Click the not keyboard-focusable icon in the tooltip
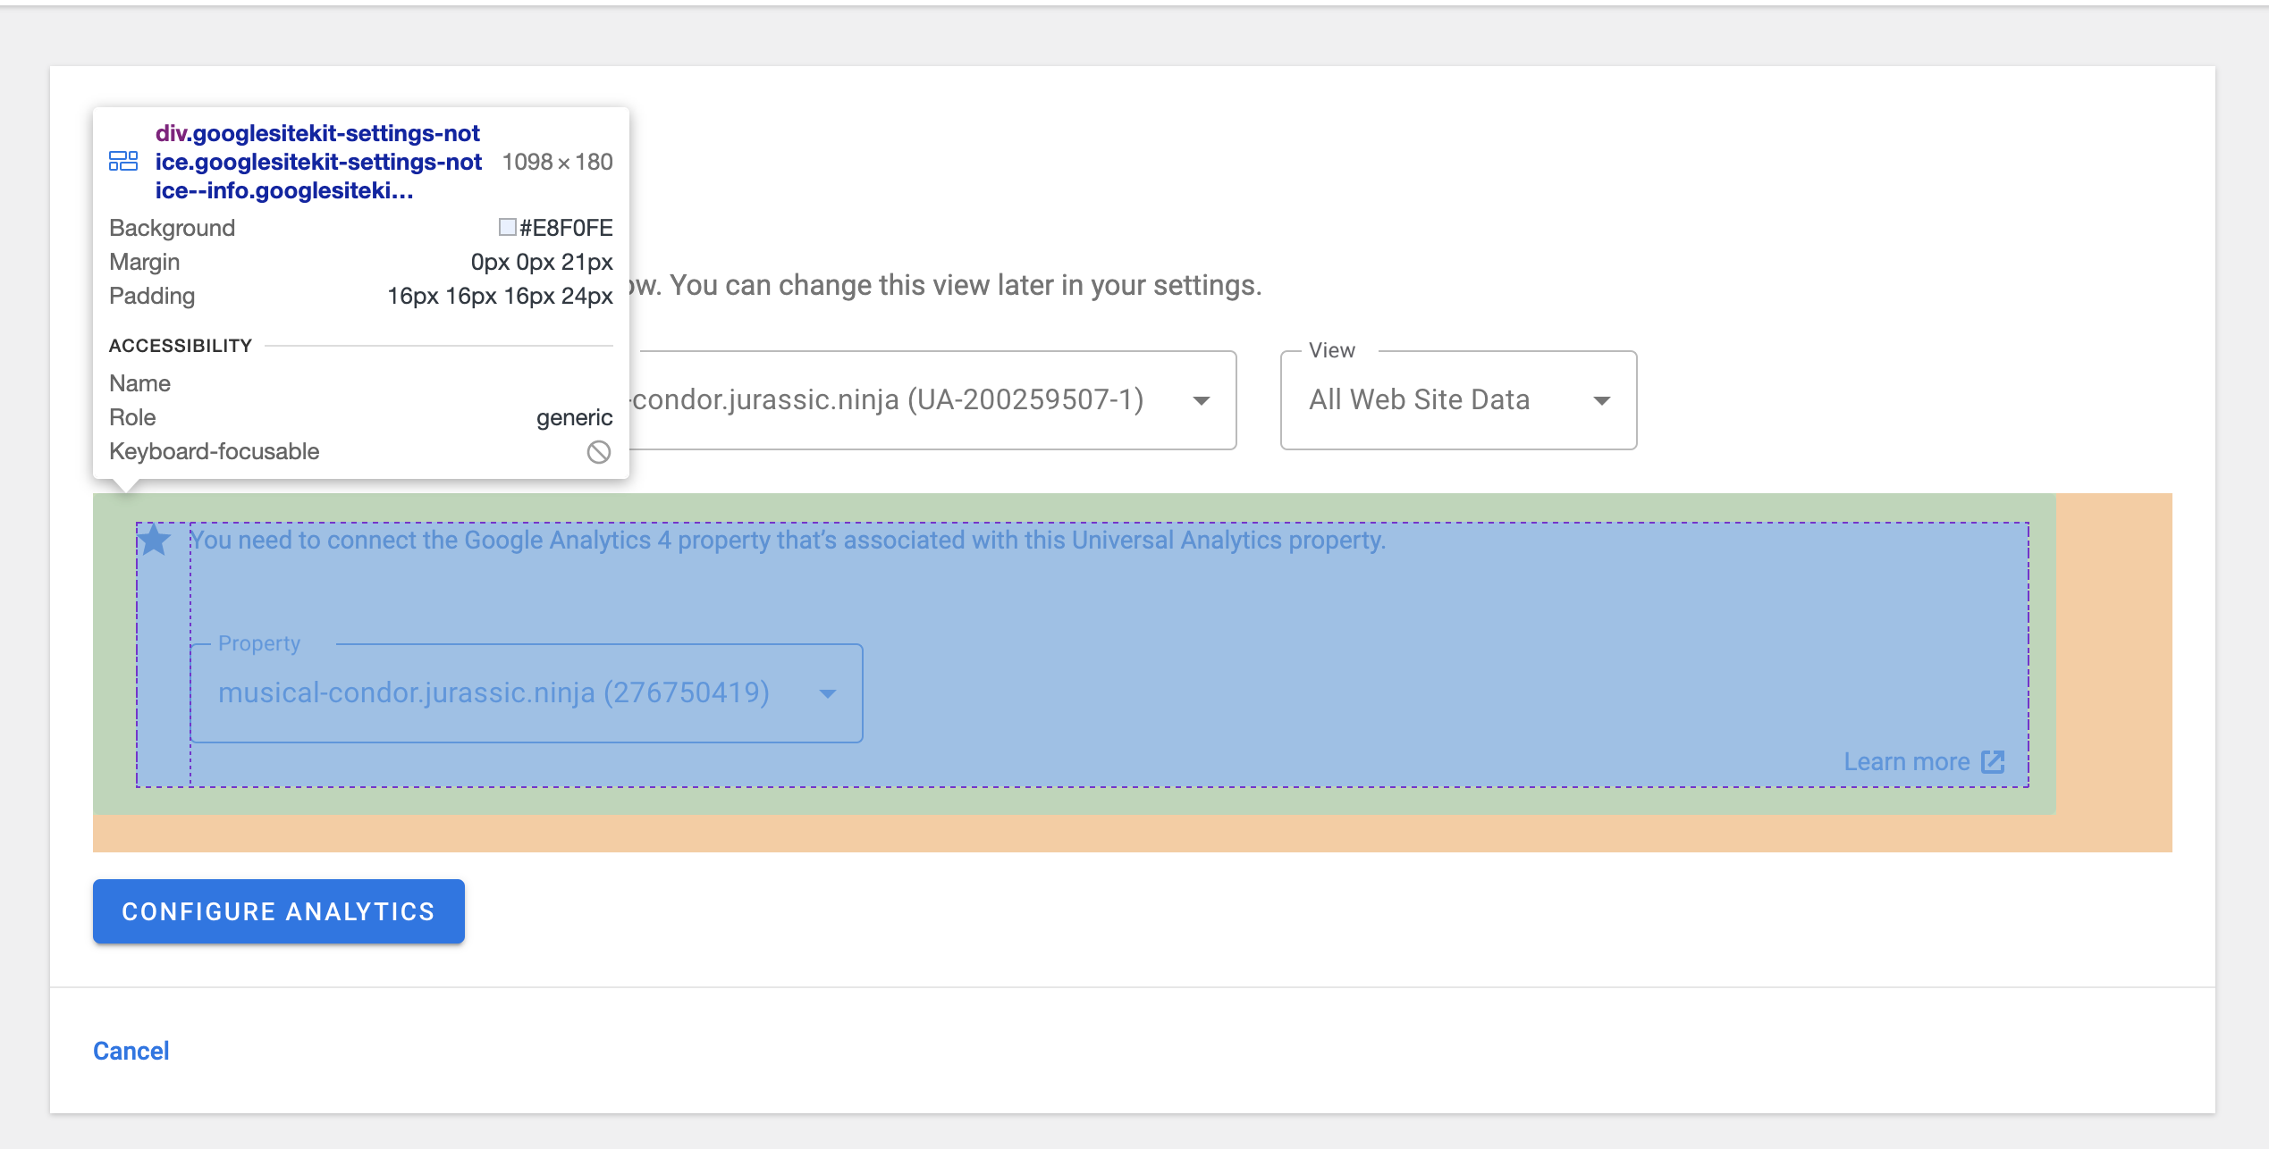The image size is (2269, 1149). pos(599,452)
